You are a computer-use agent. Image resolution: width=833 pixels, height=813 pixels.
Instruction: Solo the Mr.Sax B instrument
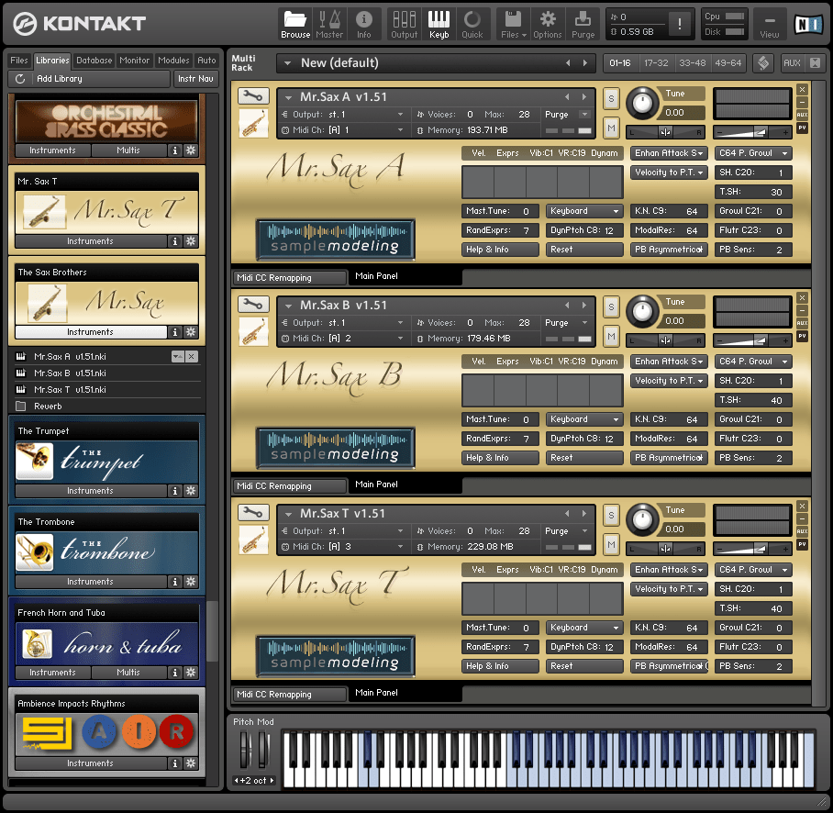tap(611, 307)
